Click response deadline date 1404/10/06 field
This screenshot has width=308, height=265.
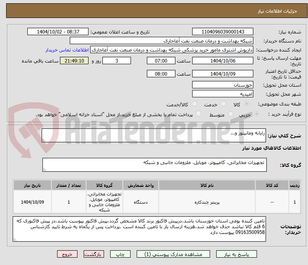point(223,61)
